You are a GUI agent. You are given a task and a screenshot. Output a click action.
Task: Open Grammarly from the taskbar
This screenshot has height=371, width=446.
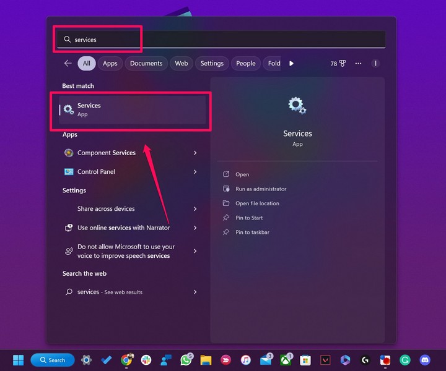tap(405, 360)
